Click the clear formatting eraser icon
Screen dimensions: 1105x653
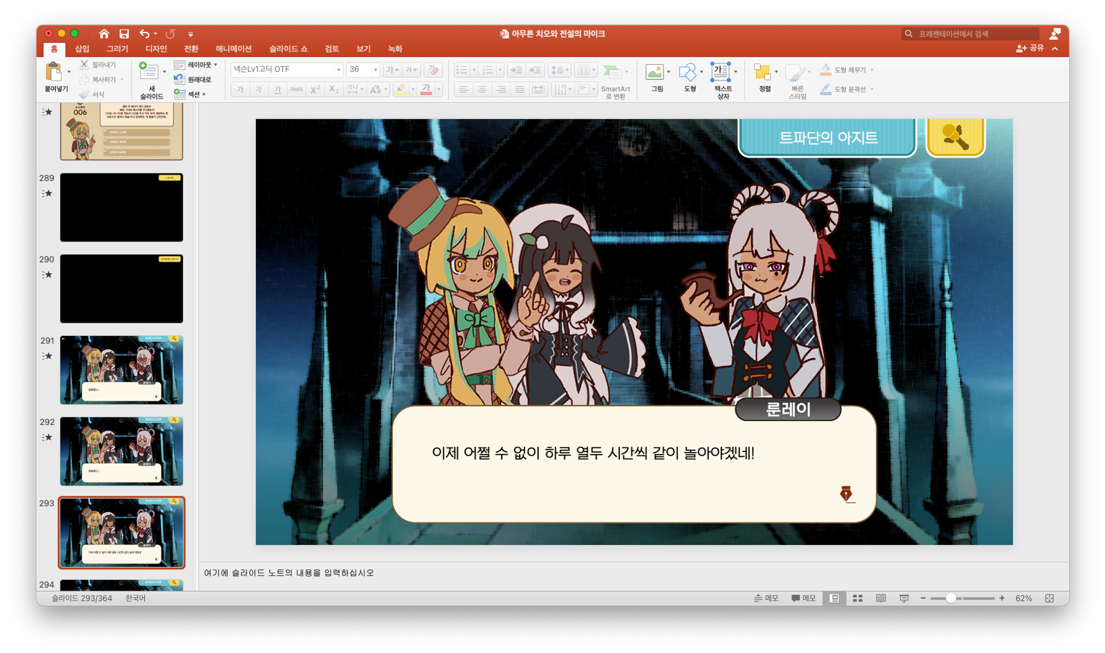[434, 70]
